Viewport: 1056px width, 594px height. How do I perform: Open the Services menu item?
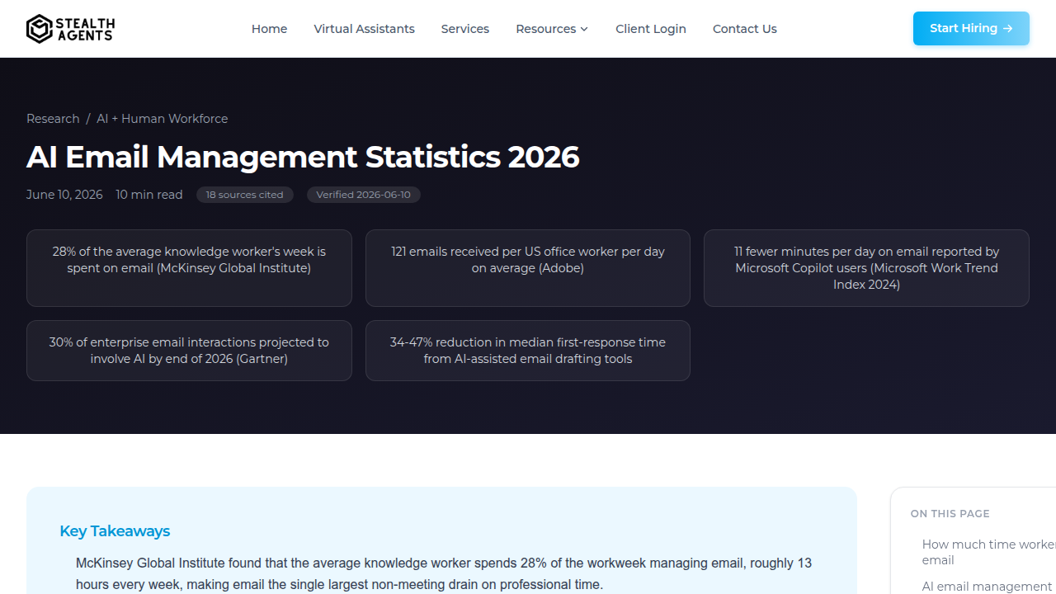coord(464,29)
